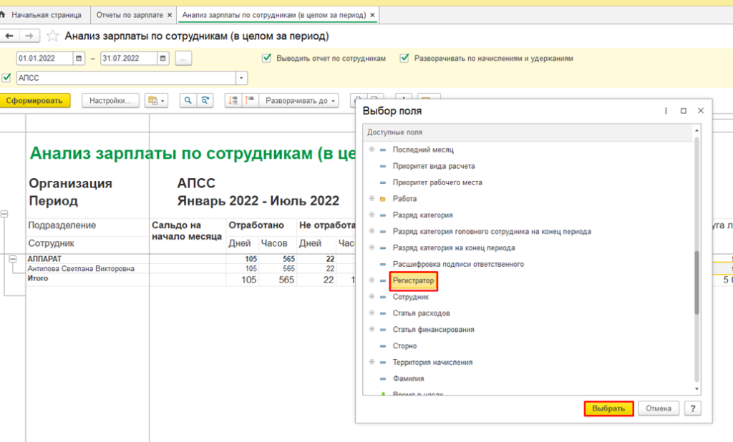Click the back navigation arrow
Image resolution: width=733 pixels, height=442 pixels.
click(10, 36)
